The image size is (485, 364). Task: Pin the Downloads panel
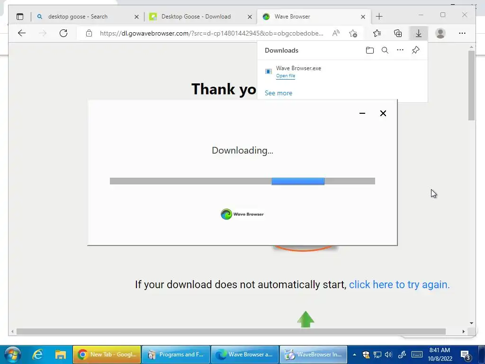point(415,50)
